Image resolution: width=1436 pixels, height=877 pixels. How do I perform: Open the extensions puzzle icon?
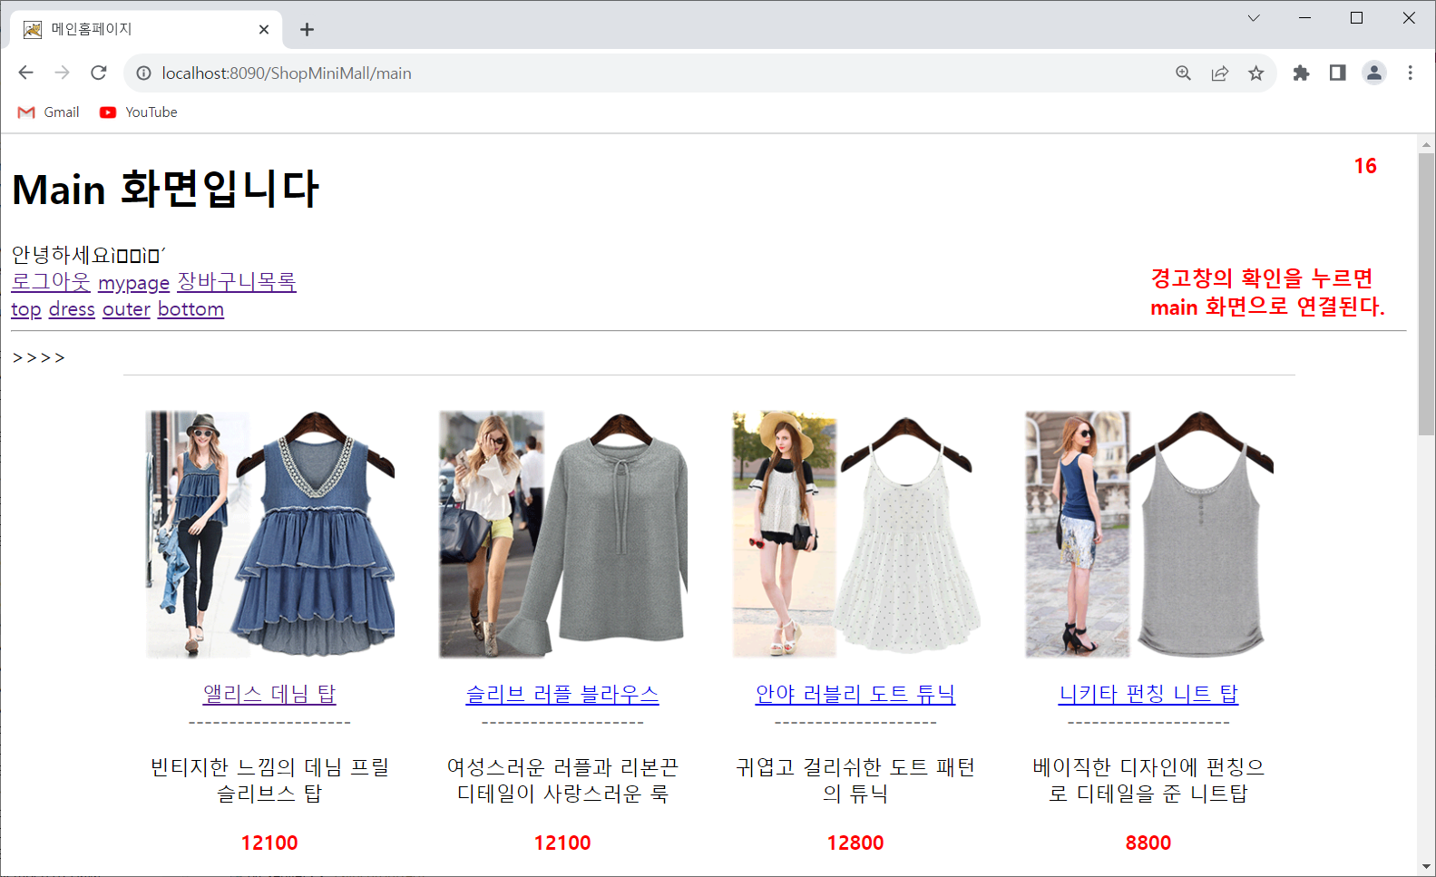[x=1301, y=73]
